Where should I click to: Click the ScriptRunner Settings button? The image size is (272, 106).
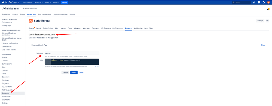(x=260, y=21)
